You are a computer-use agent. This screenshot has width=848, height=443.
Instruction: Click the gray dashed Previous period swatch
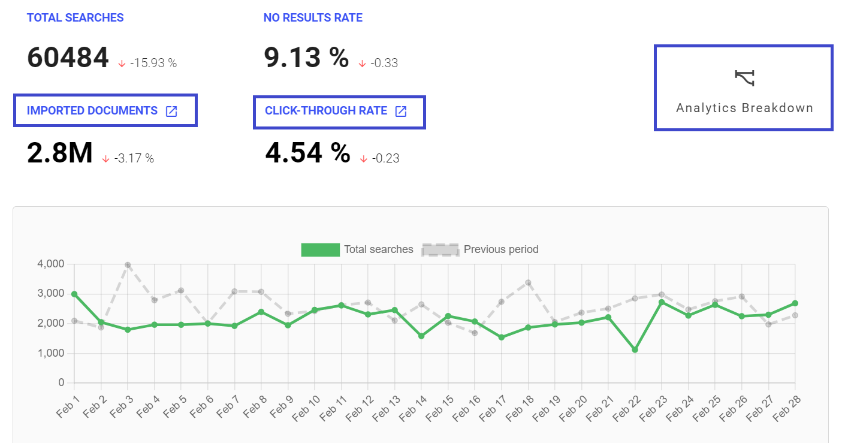coord(441,250)
